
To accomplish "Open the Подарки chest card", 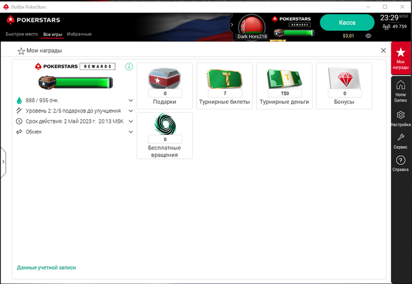I will (165, 86).
